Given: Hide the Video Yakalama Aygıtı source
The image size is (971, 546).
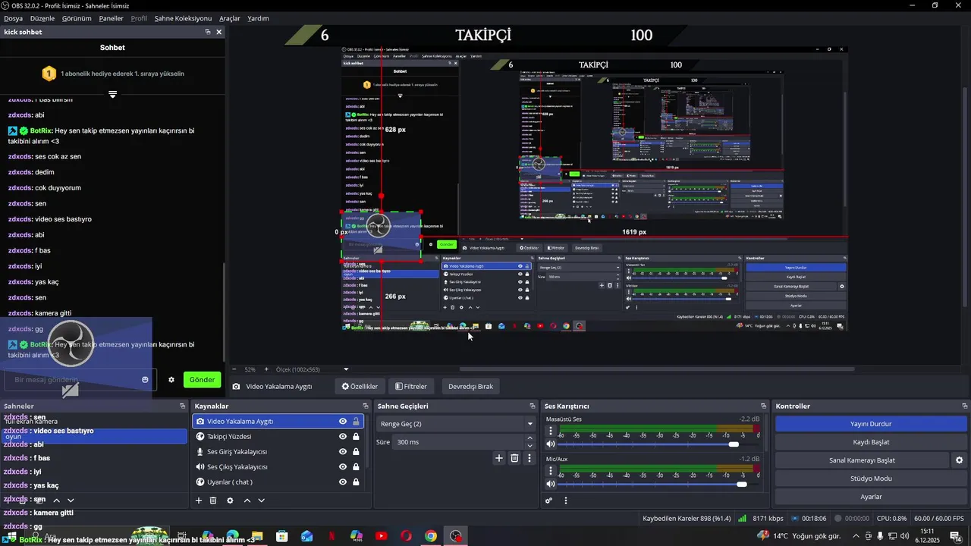Looking at the screenshot, I should (x=343, y=422).
